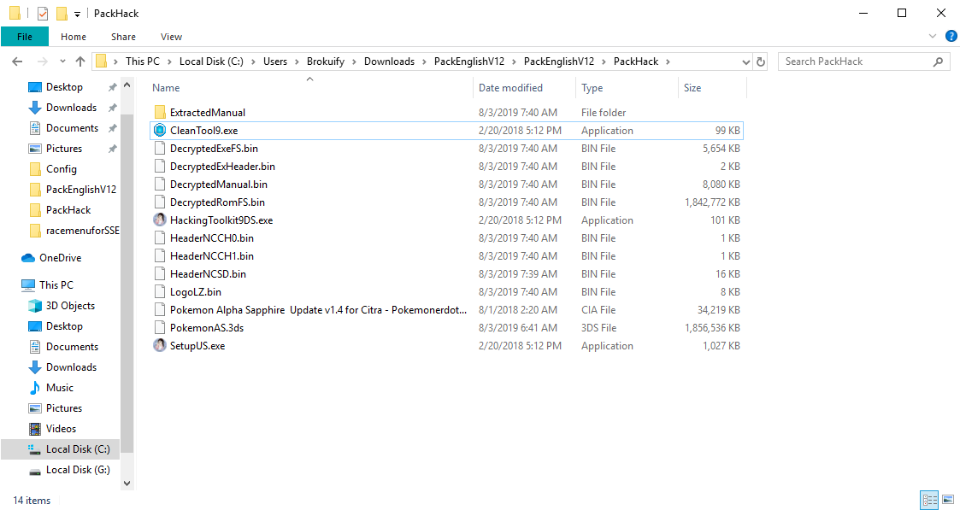Viewport: 960px width, 510px height.
Task: Open Explorer help question mark
Action: point(951,36)
